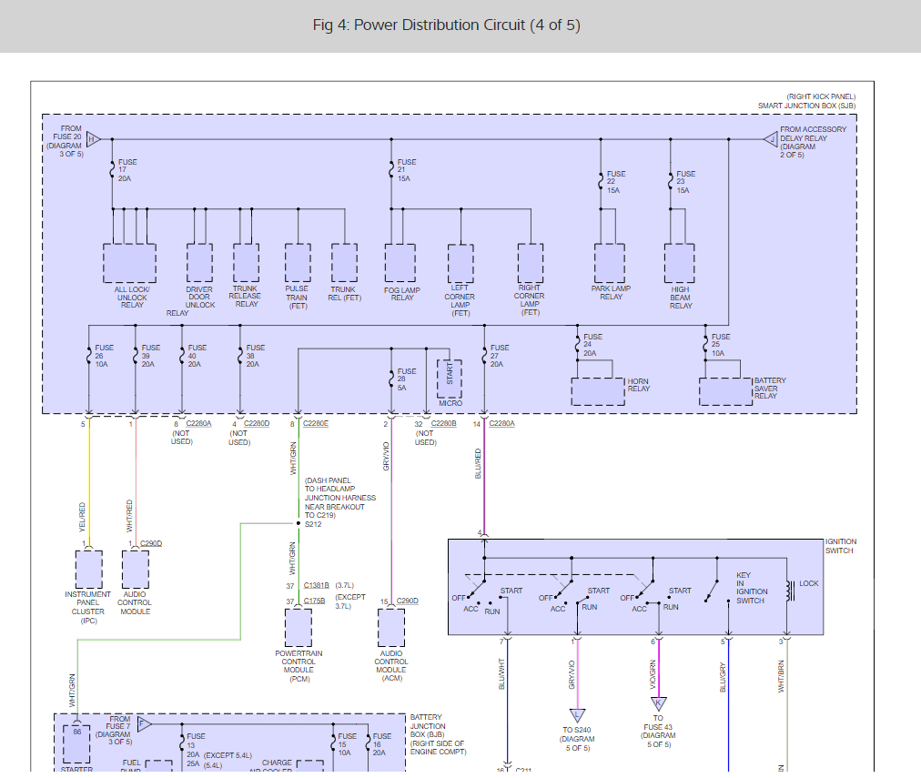Click the K triangle going to Fuse 43
921x778 pixels.
point(658,703)
